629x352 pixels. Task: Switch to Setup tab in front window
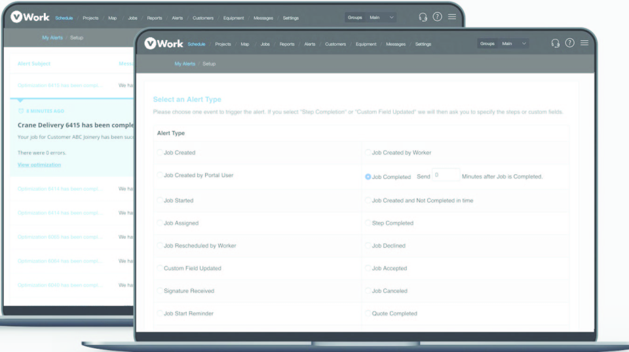click(209, 64)
